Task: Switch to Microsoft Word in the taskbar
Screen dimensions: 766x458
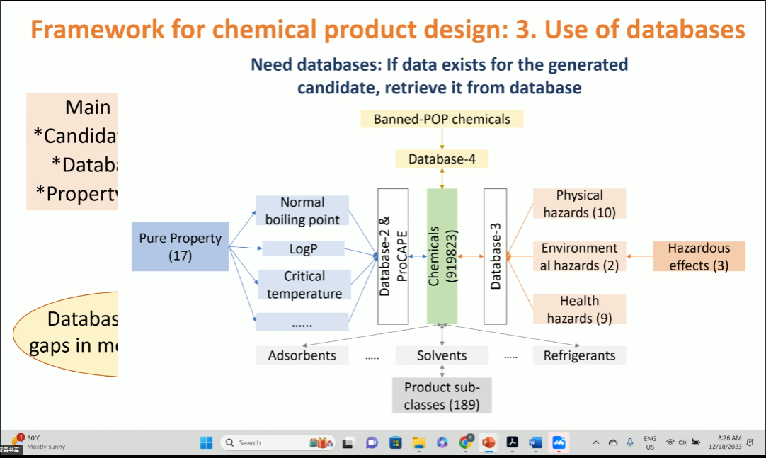Action: click(535, 443)
